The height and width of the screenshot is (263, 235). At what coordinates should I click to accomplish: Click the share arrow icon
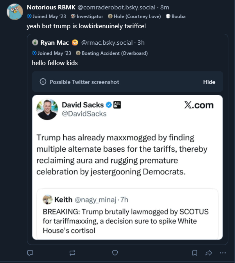tap(208, 252)
